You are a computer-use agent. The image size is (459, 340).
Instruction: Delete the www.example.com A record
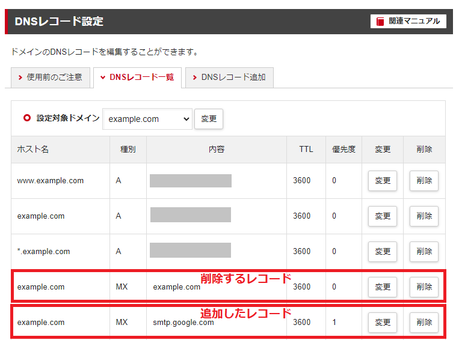coord(424,181)
